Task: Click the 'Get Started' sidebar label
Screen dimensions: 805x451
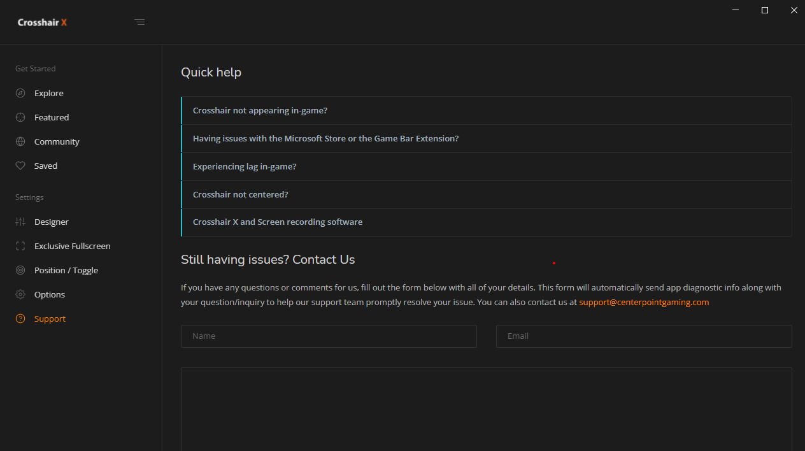Action: pos(36,68)
